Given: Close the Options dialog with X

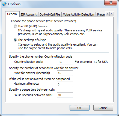Looking at the screenshot, I should tap(111, 3).
